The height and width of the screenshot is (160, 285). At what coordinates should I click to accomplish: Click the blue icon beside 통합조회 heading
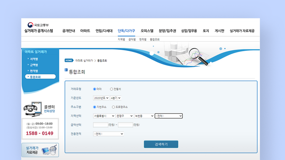66,70
